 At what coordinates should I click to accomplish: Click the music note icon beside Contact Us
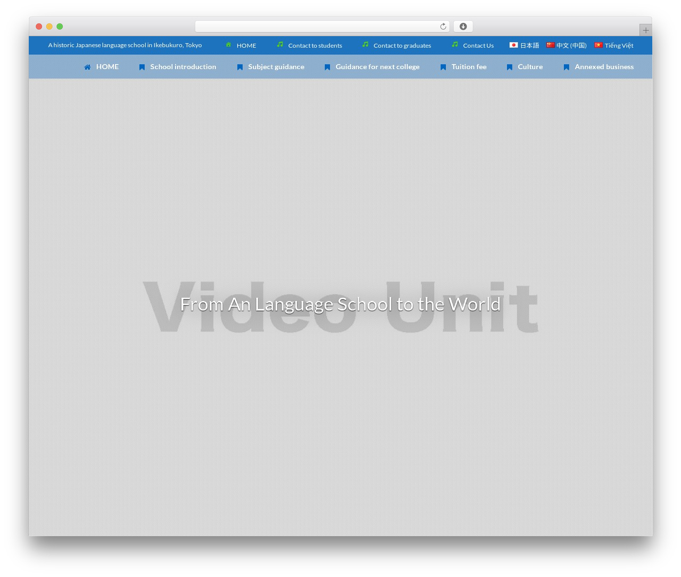click(x=454, y=45)
